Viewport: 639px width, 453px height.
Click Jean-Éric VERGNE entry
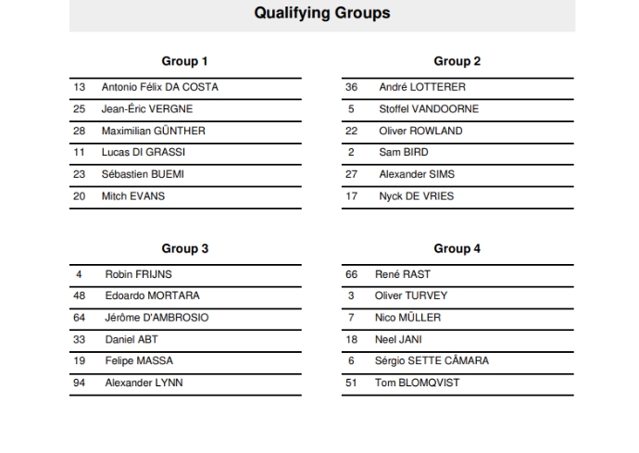(147, 109)
